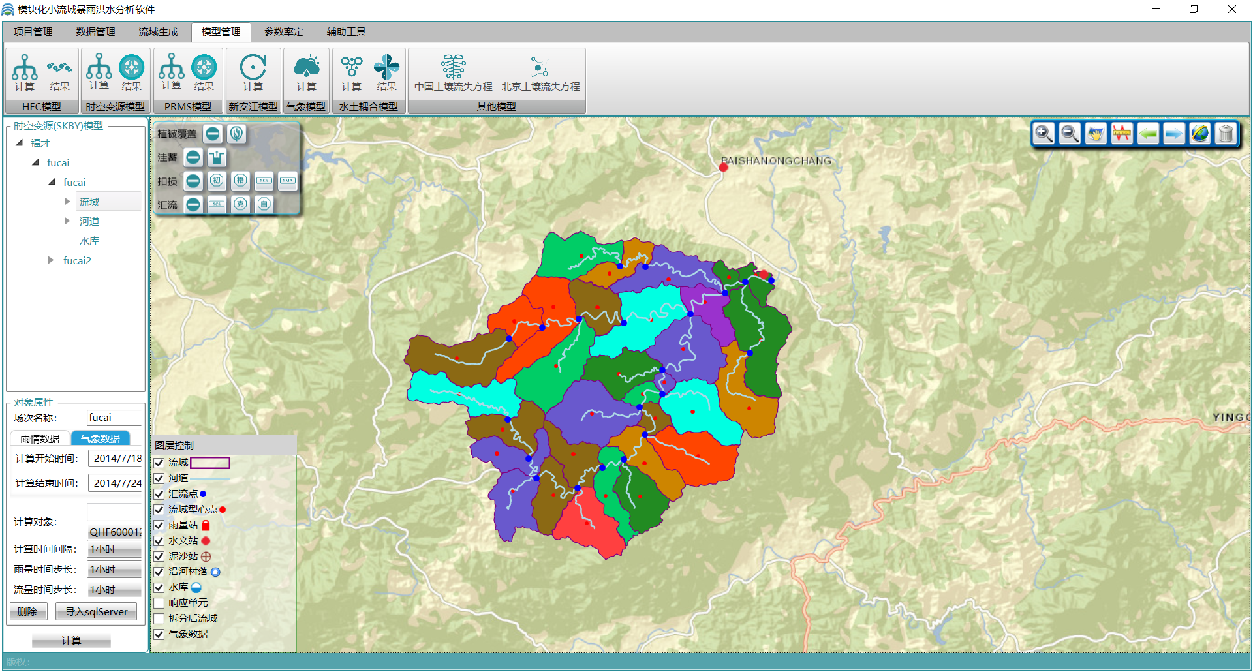1253x672 pixels.
Task: Run the 新安江模型 计算 icon
Action: pyautogui.click(x=253, y=72)
